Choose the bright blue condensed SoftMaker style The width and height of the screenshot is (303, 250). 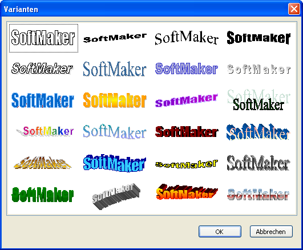(x=43, y=100)
